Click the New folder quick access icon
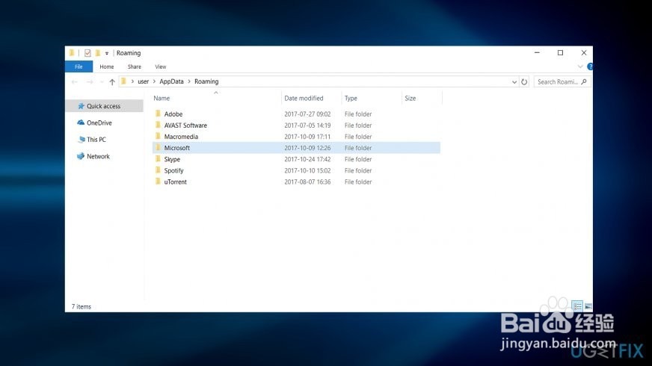This screenshot has height=366, width=652. point(98,53)
